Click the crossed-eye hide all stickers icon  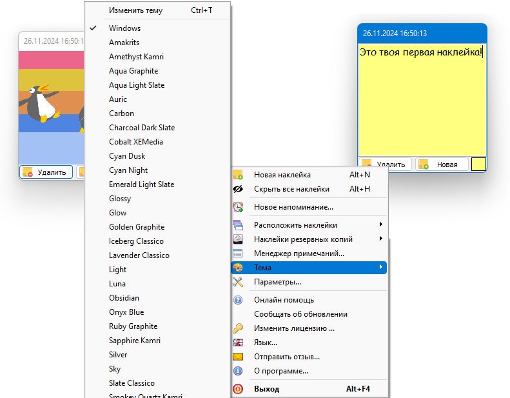(x=238, y=189)
